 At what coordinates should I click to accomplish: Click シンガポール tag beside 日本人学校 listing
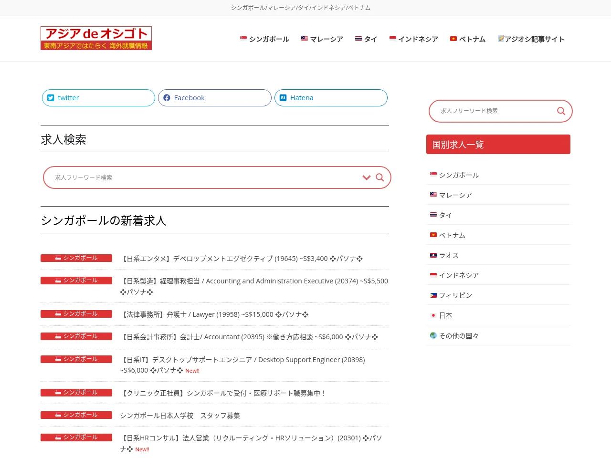tap(76, 415)
